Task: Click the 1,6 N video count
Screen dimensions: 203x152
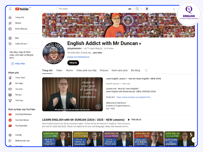Action: coord(109,48)
